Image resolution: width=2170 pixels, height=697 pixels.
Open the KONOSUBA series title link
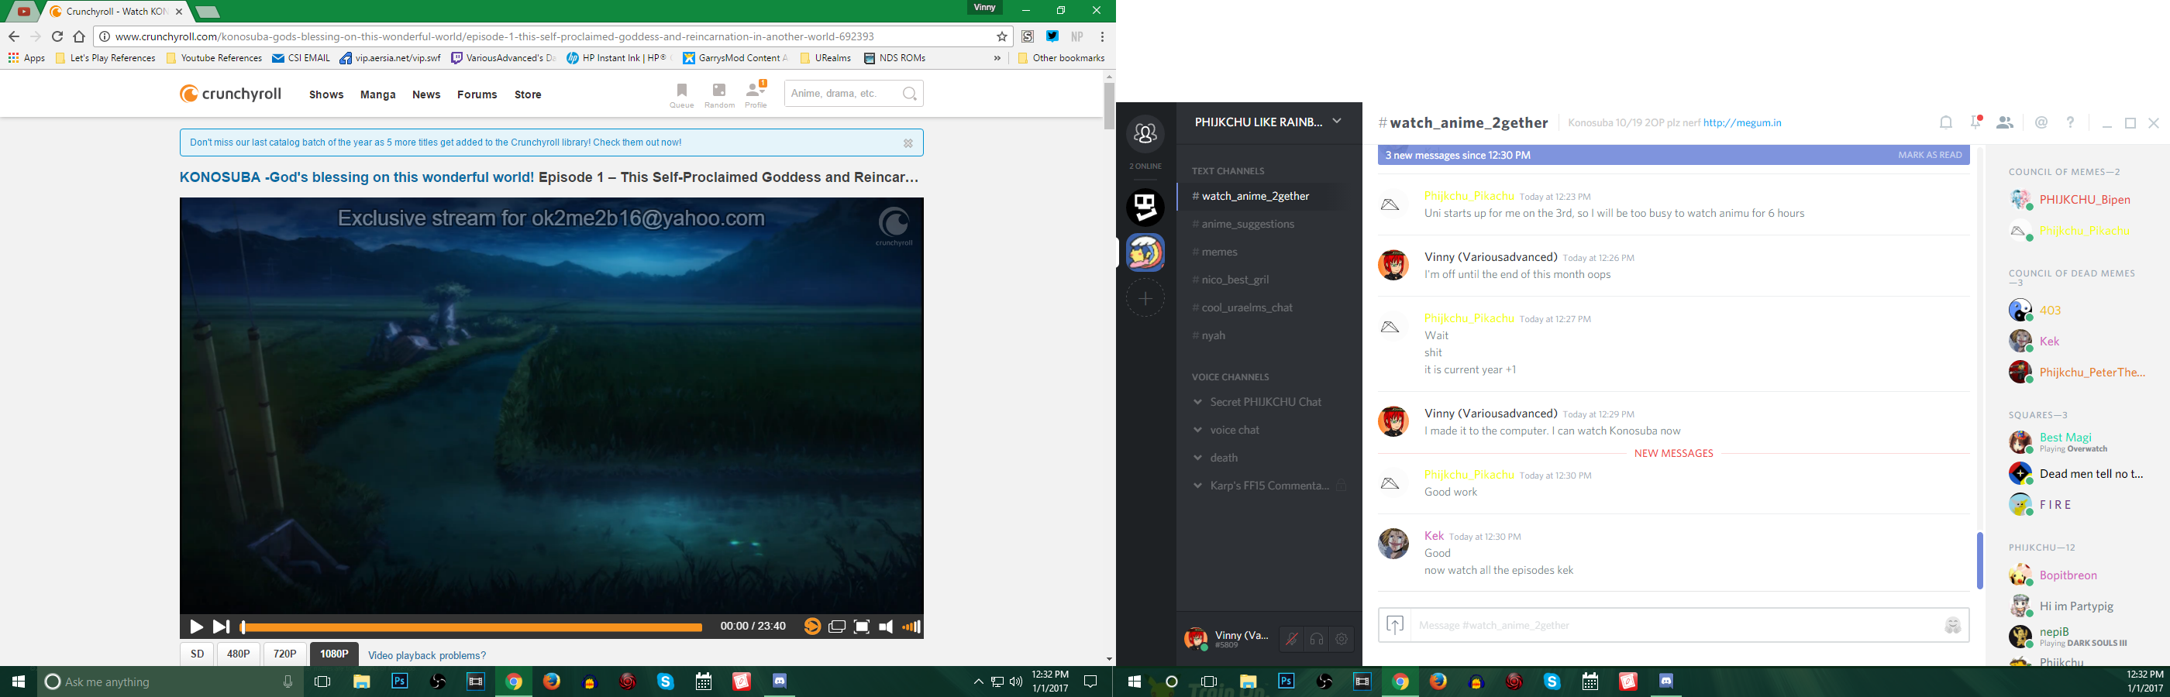(x=356, y=177)
